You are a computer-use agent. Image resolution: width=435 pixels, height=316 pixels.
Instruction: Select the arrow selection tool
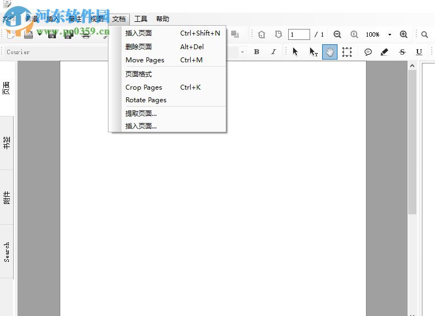coord(295,51)
